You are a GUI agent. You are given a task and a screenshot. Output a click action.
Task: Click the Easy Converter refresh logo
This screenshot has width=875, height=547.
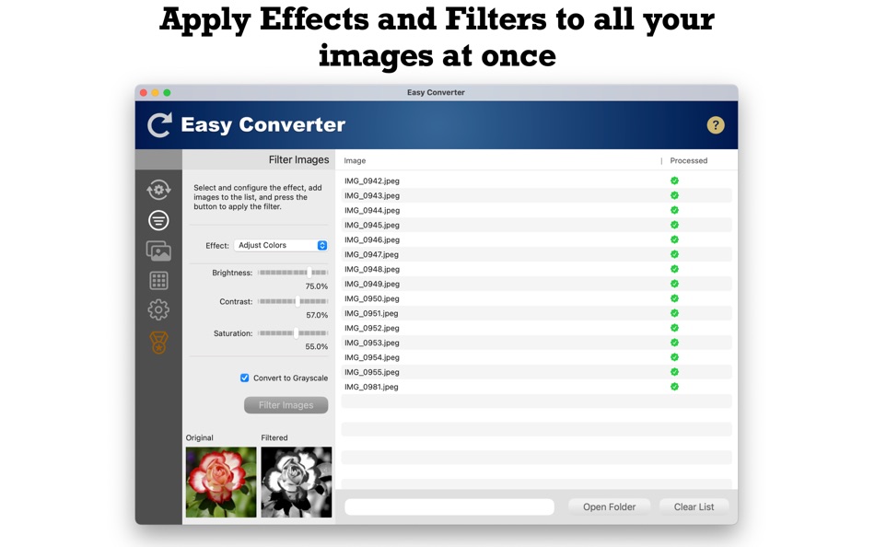tap(159, 125)
